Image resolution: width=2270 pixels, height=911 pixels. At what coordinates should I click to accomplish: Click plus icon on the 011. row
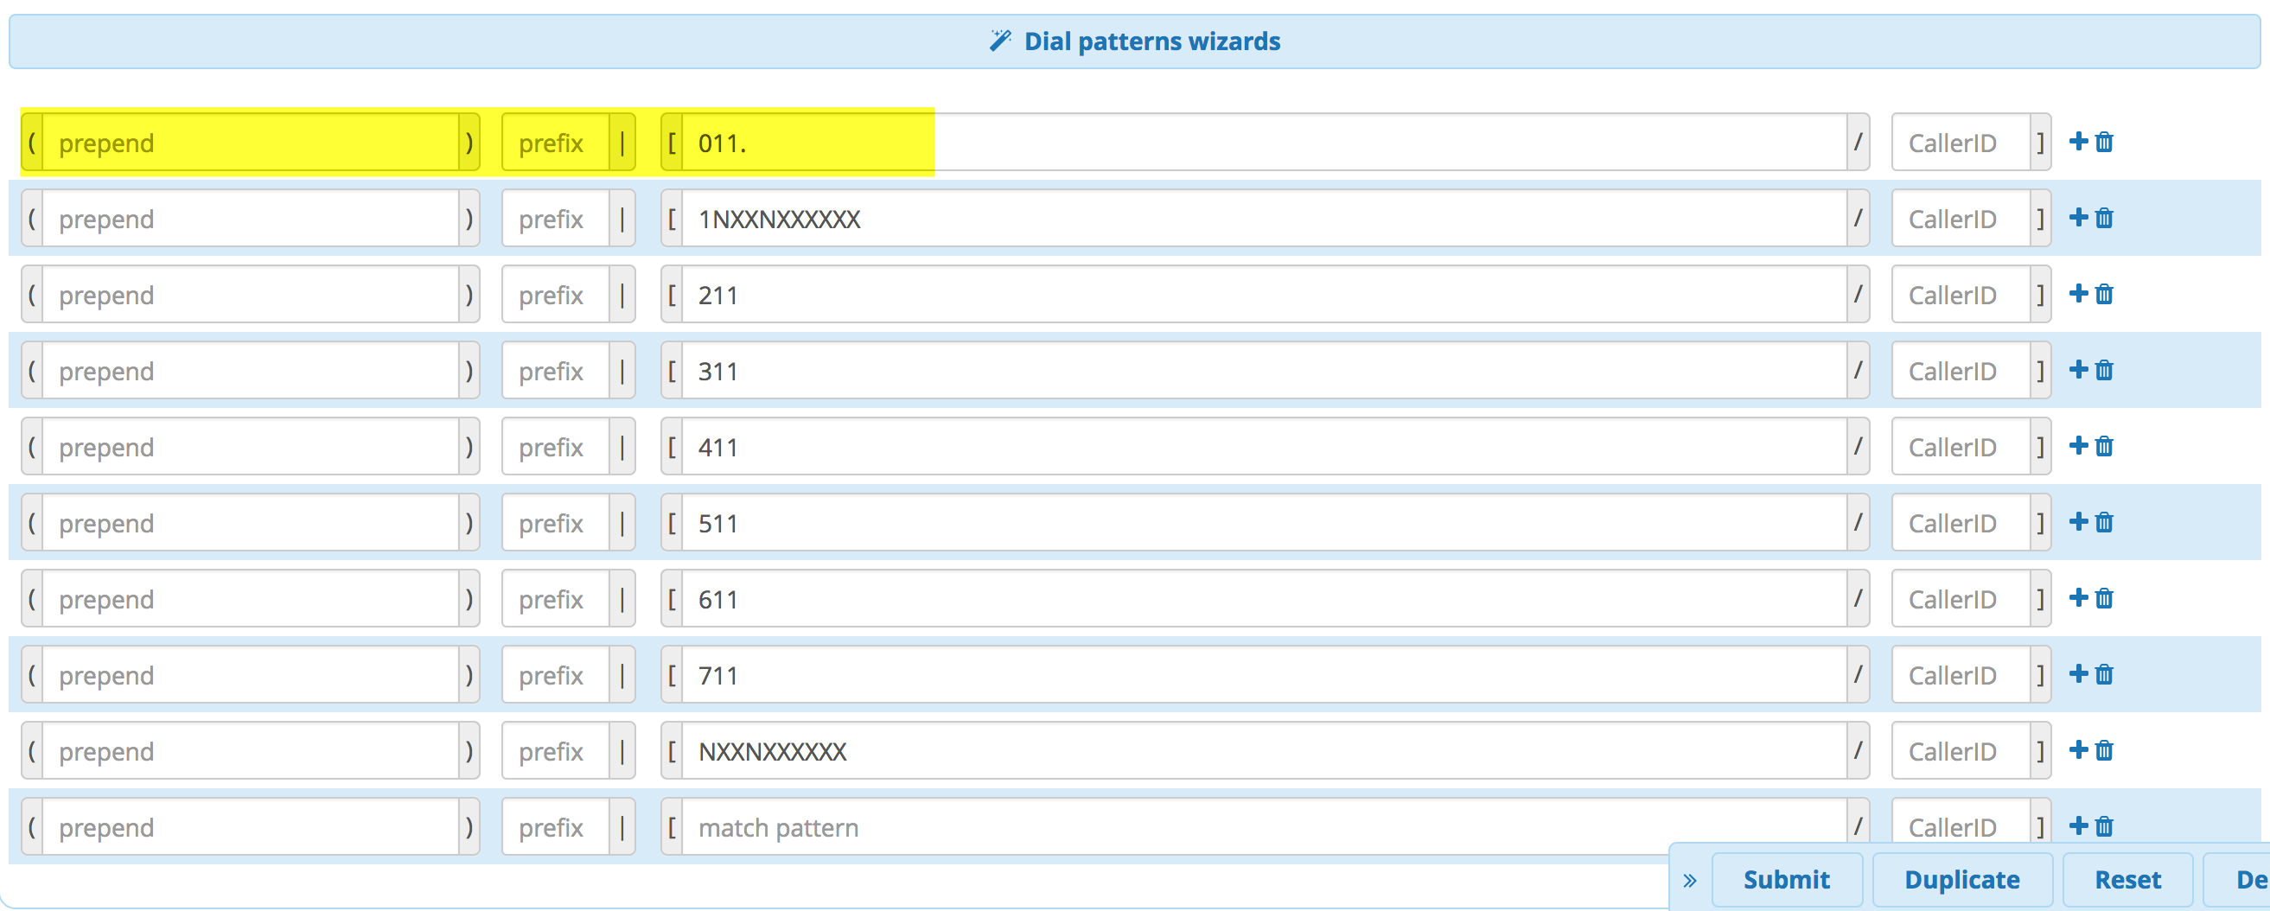pyautogui.click(x=2078, y=142)
